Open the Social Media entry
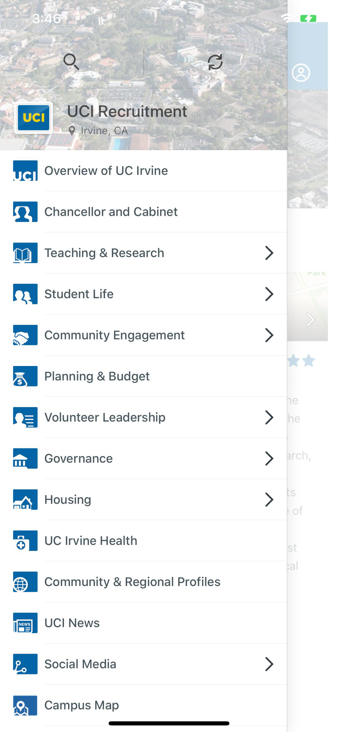This screenshot has width=338, height=732. coord(143,664)
